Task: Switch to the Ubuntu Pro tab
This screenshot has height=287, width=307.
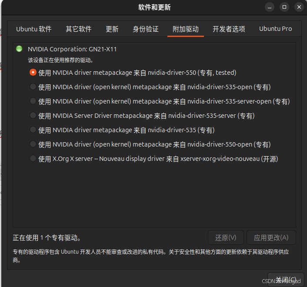Action: 276,29
